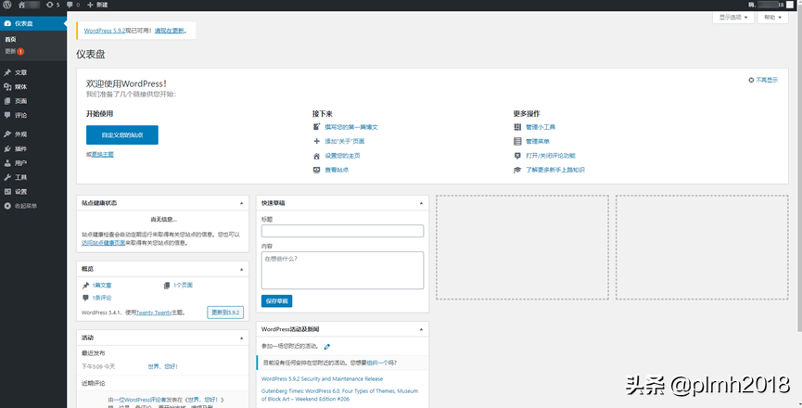Click the 查看站点 link
Screen dimensions: 802x408
pyautogui.click(x=337, y=171)
